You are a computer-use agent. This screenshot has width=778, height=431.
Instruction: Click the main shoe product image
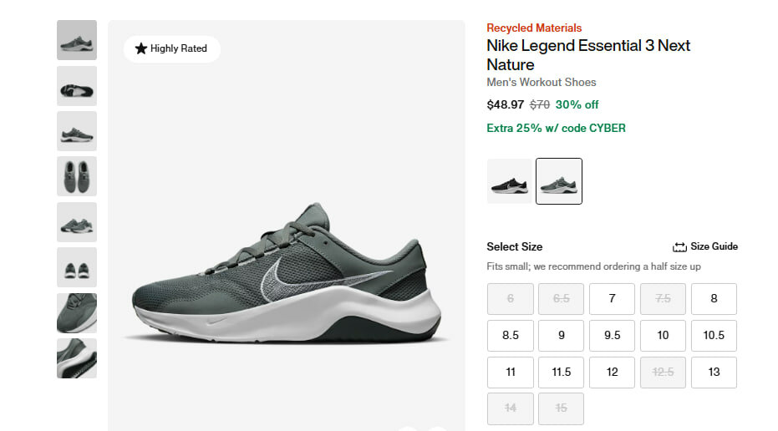[x=286, y=271]
